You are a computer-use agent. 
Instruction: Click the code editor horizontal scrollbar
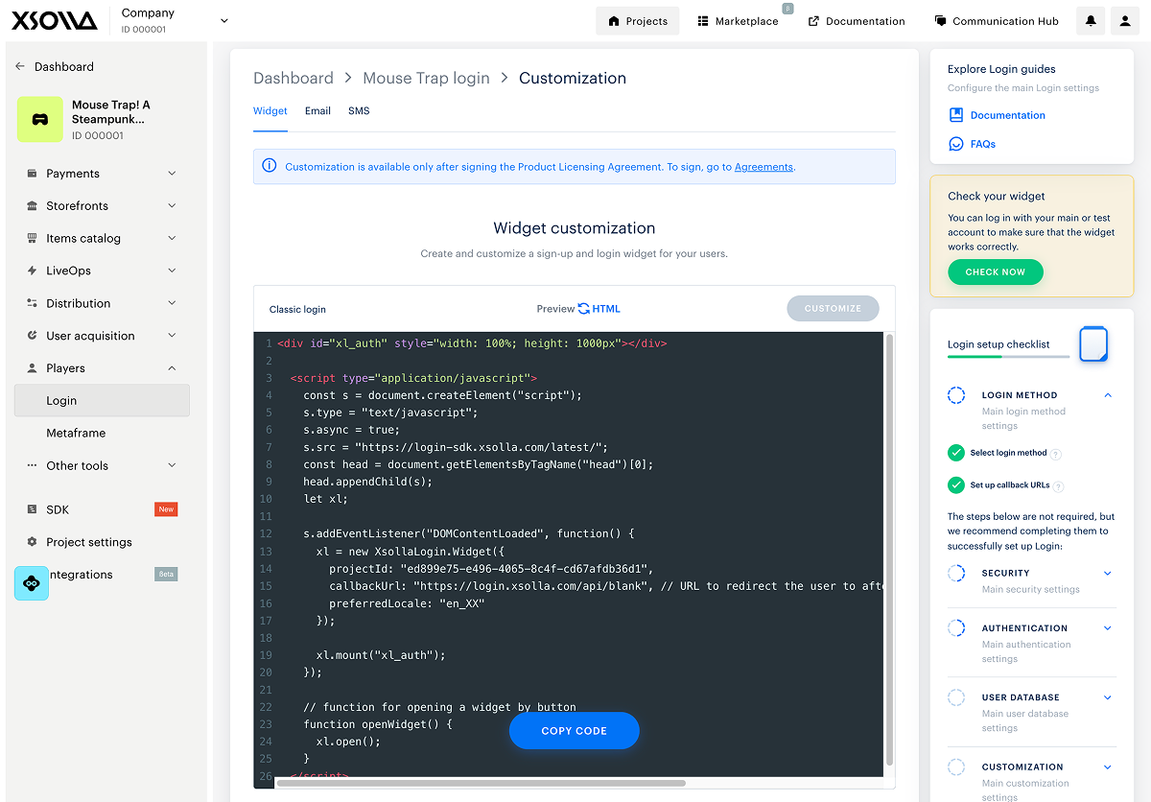pyautogui.click(x=480, y=783)
